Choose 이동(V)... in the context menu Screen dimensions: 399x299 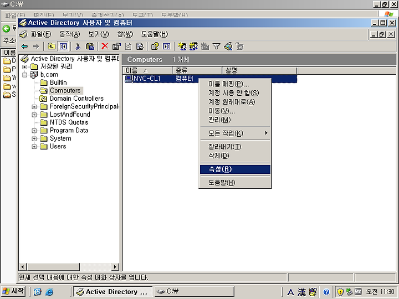235,111
